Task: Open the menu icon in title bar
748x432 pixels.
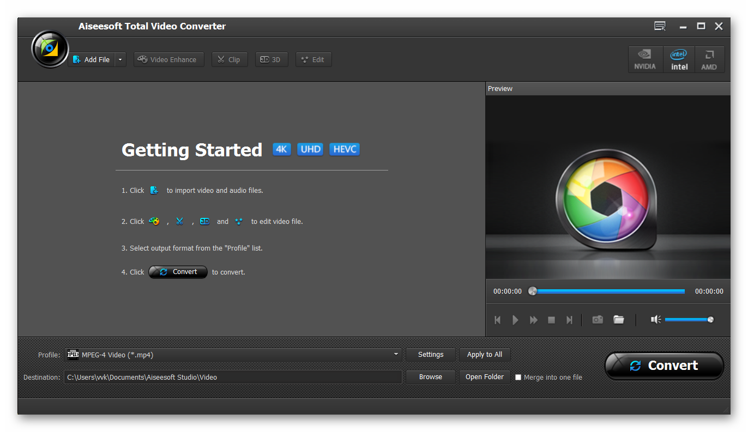Action: (x=660, y=26)
